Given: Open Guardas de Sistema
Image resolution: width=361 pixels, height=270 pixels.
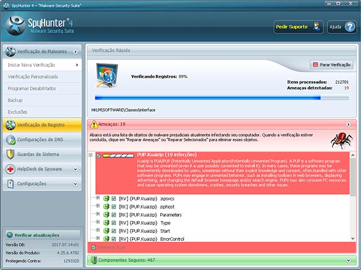Looking at the screenshot, I should [42, 154].
